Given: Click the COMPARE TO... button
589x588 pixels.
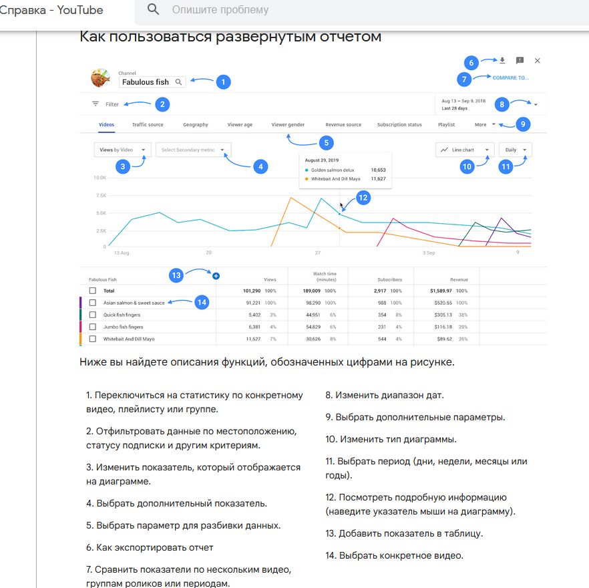Looking at the screenshot, I should pos(510,78).
